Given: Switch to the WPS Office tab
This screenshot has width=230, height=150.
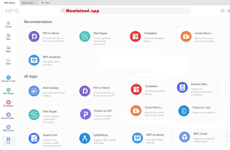Looking at the screenshot, I should point(10,3).
